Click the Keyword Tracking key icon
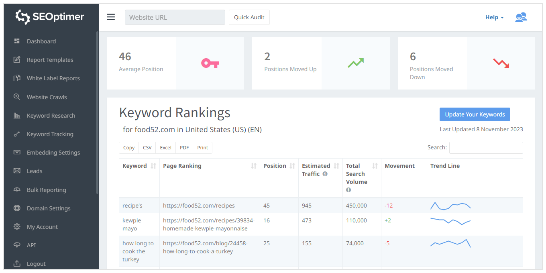The image size is (546, 273). click(17, 134)
